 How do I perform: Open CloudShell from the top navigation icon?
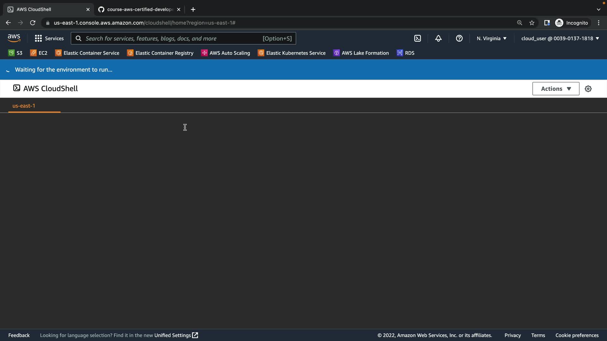(417, 38)
